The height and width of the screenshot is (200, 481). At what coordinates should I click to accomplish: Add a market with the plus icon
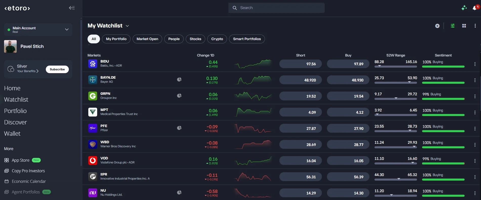coord(437,26)
